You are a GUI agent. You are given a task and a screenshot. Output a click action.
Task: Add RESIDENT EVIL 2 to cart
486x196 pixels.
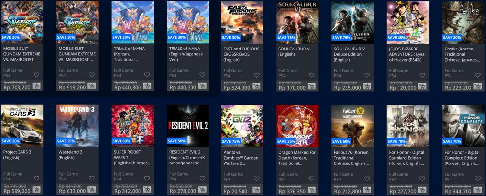[x=202, y=190]
